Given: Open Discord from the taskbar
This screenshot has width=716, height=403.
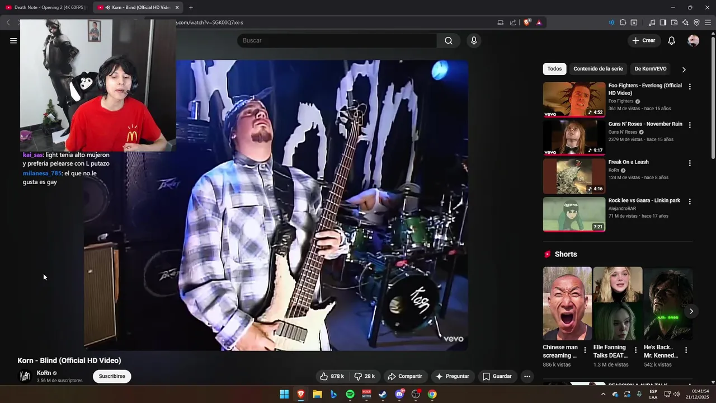Looking at the screenshot, I should coord(399,394).
